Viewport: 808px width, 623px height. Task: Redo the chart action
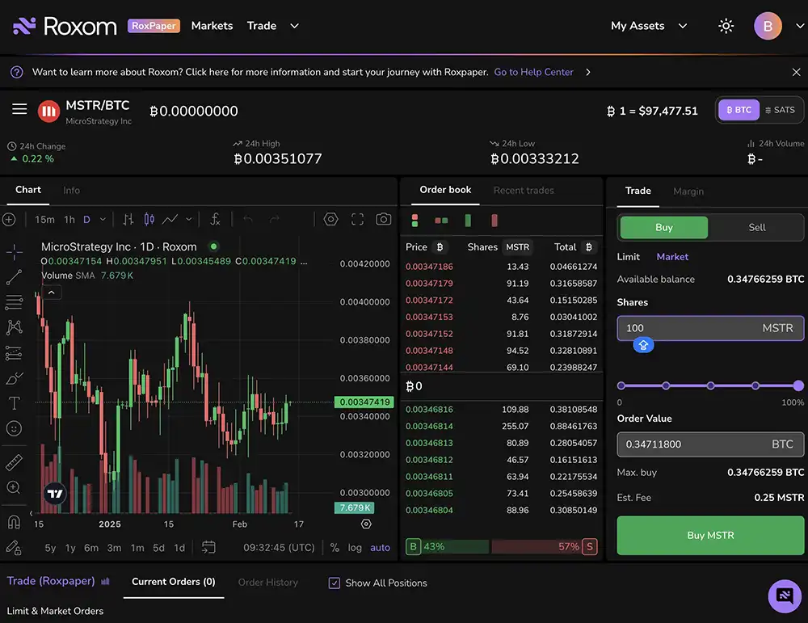274,220
